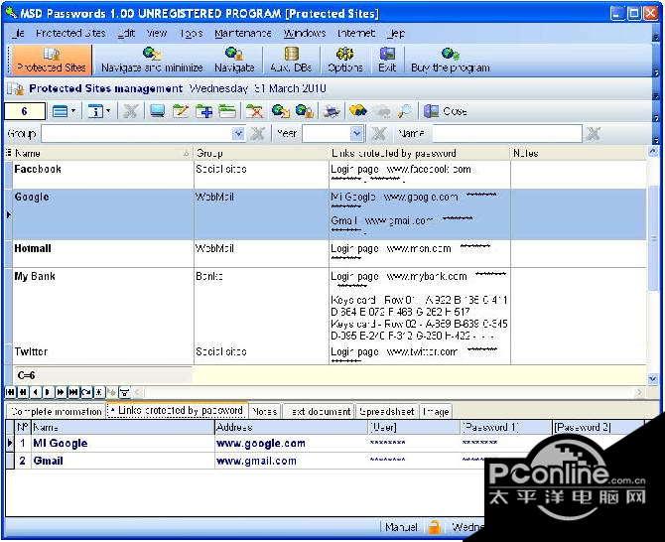Click the duplicate record card icon
The height and width of the screenshot is (542, 665).
[227, 111]
